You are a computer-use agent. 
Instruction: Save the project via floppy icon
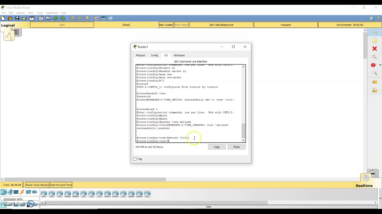(x=17, y=18)
